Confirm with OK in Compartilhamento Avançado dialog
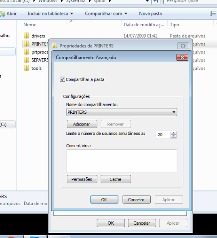This screenshot has height=238, width=217. tap(104, 200)
